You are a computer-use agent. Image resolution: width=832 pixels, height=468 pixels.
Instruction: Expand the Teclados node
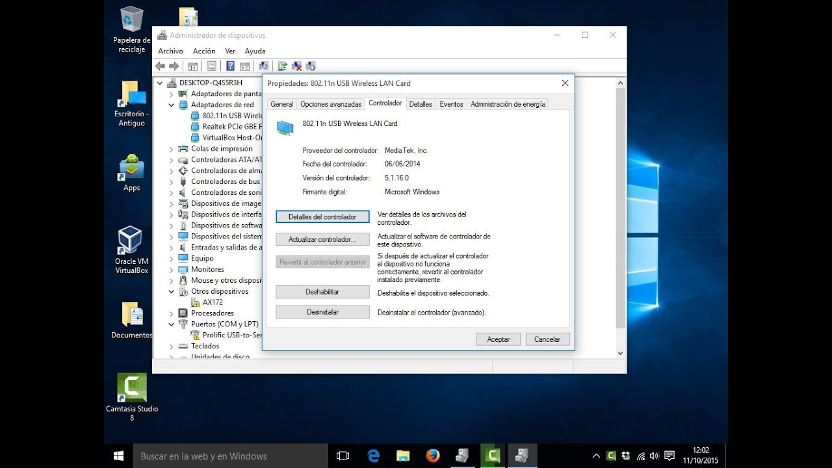(x=172, y=346)
